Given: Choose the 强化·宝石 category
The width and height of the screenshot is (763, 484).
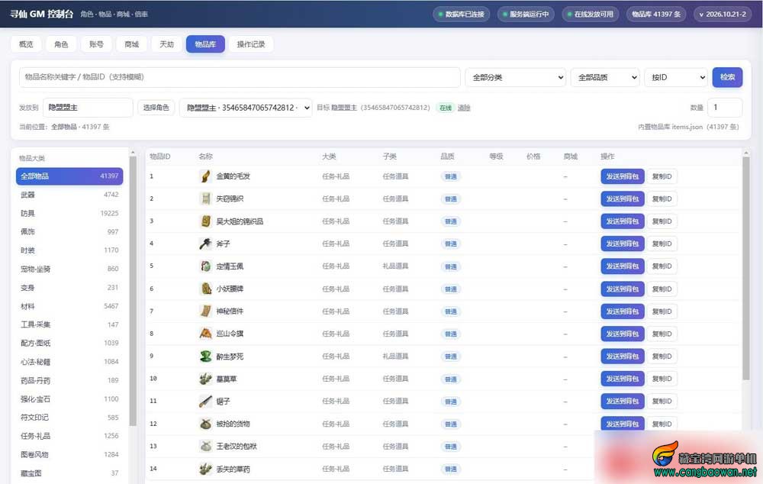Looking at the screenshot, I should 69,398.
